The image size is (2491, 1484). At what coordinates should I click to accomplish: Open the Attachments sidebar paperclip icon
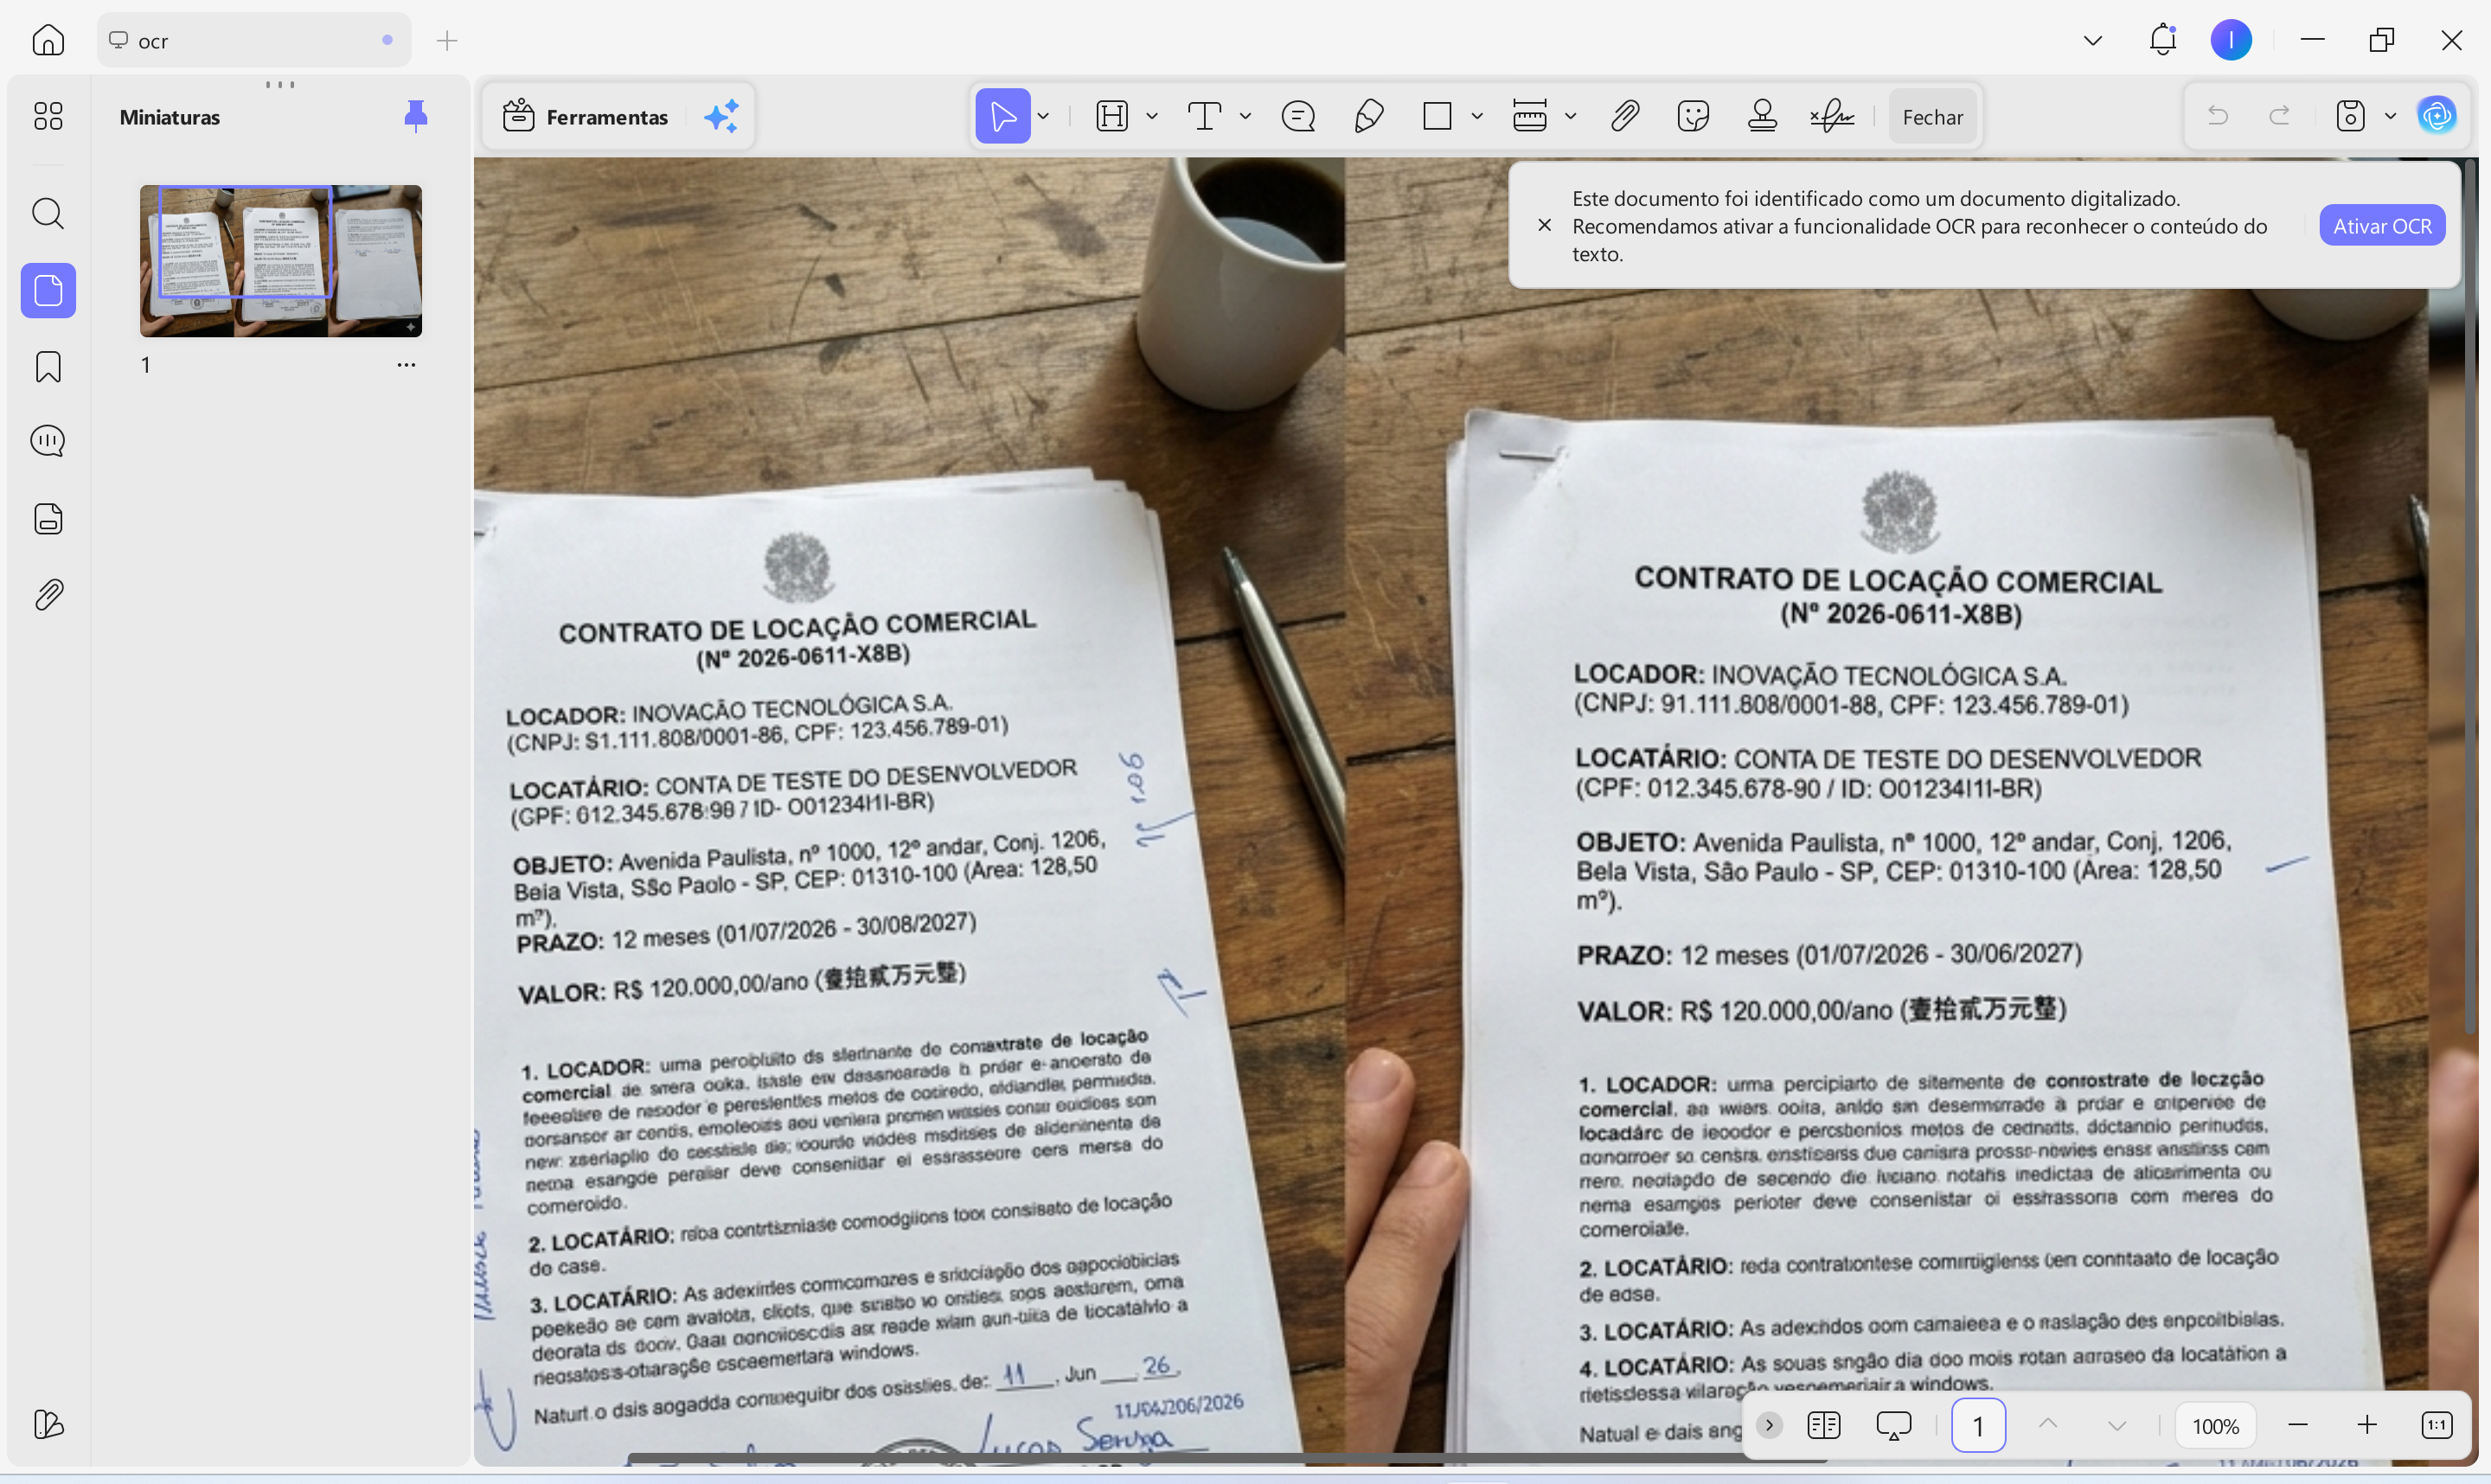pyautogui.click(x=48, y=595)
